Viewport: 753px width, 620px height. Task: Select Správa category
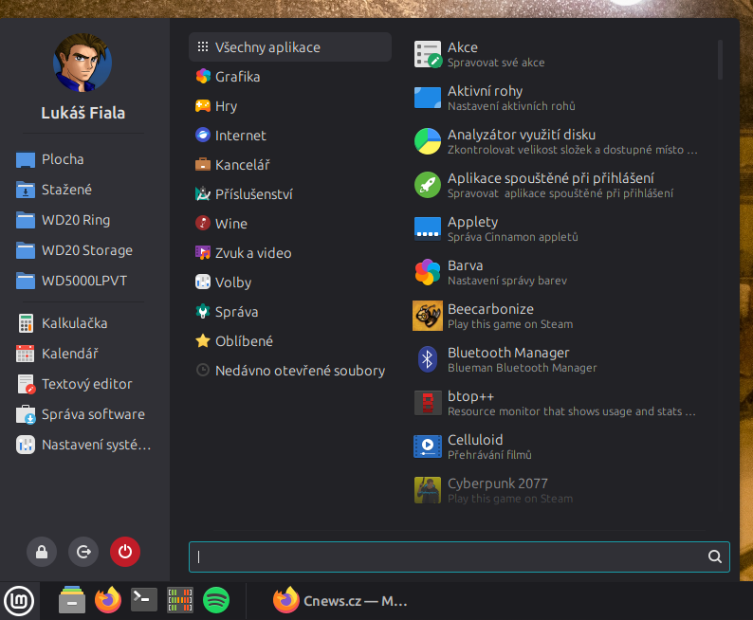(290, 312)
